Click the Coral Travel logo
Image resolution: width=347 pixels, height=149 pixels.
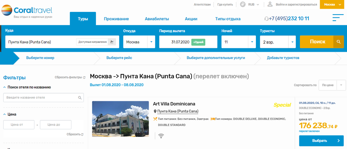tap(27, 12)
